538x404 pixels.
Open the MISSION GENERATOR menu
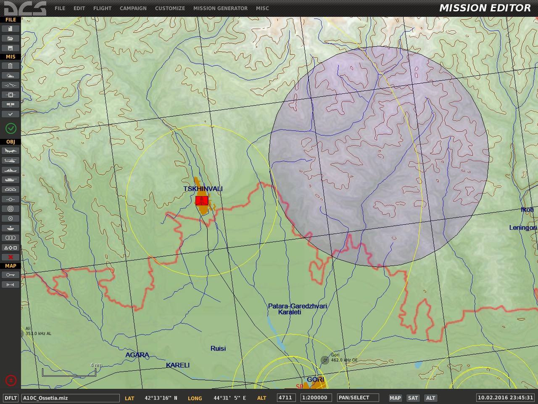[x=220, y=8]
